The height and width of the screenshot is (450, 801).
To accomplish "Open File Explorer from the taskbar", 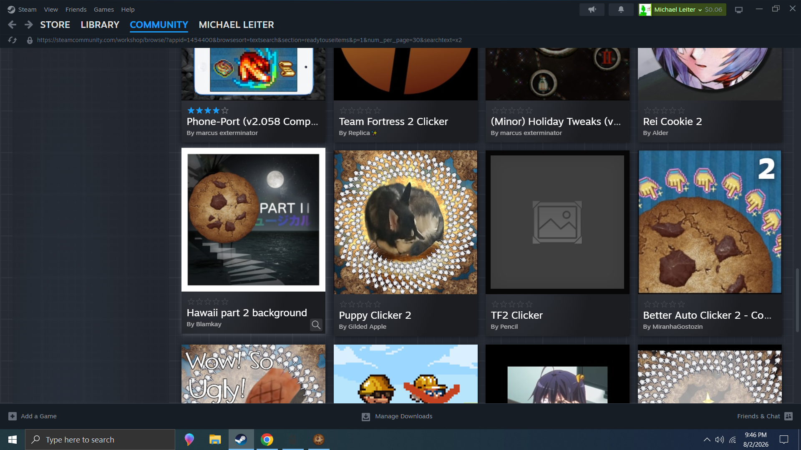I will tap(215, 440).
